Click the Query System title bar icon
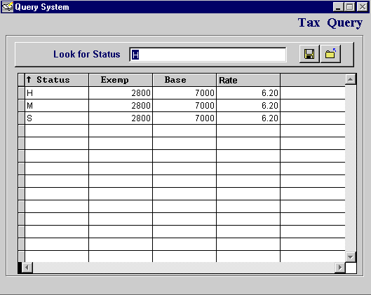371x295 pixels. coord(7,7)
